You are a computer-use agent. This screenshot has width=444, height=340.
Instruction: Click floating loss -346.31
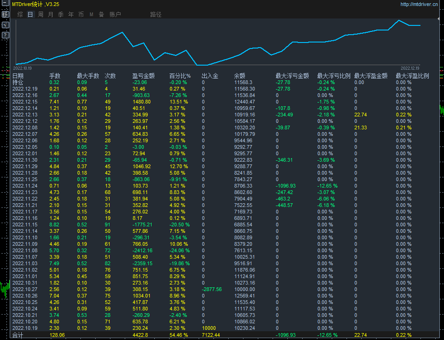pyautogui.click(x=284, y=160)
